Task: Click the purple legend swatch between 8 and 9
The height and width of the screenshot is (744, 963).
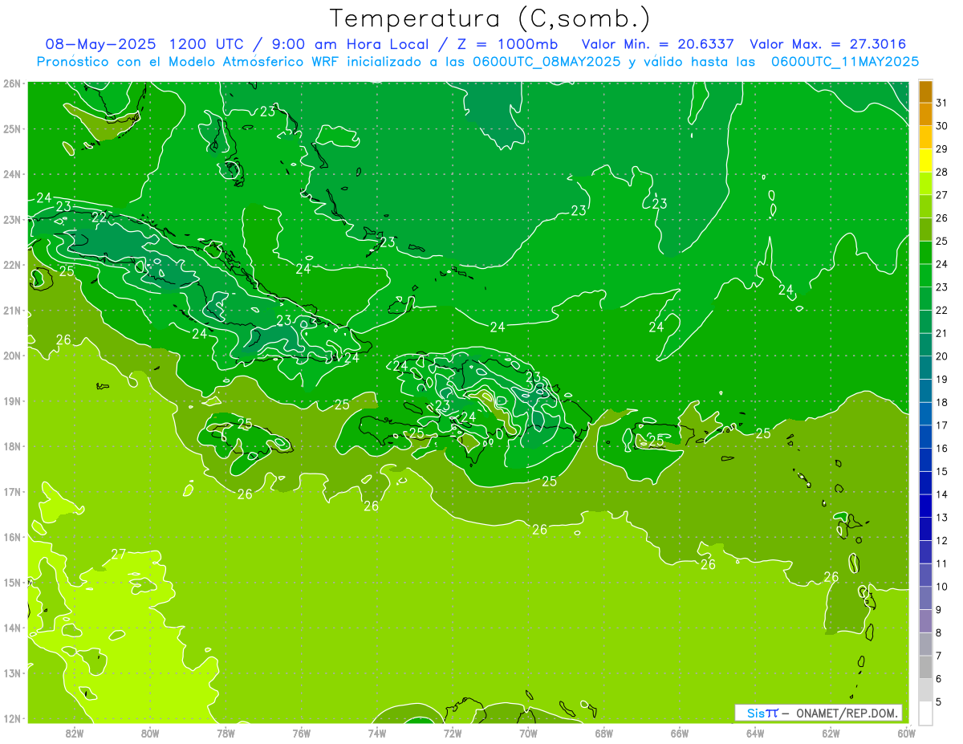Action: pos(925,620)
